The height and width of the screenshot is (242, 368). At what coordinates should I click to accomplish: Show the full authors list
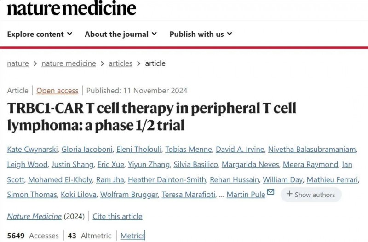[311, 195]
